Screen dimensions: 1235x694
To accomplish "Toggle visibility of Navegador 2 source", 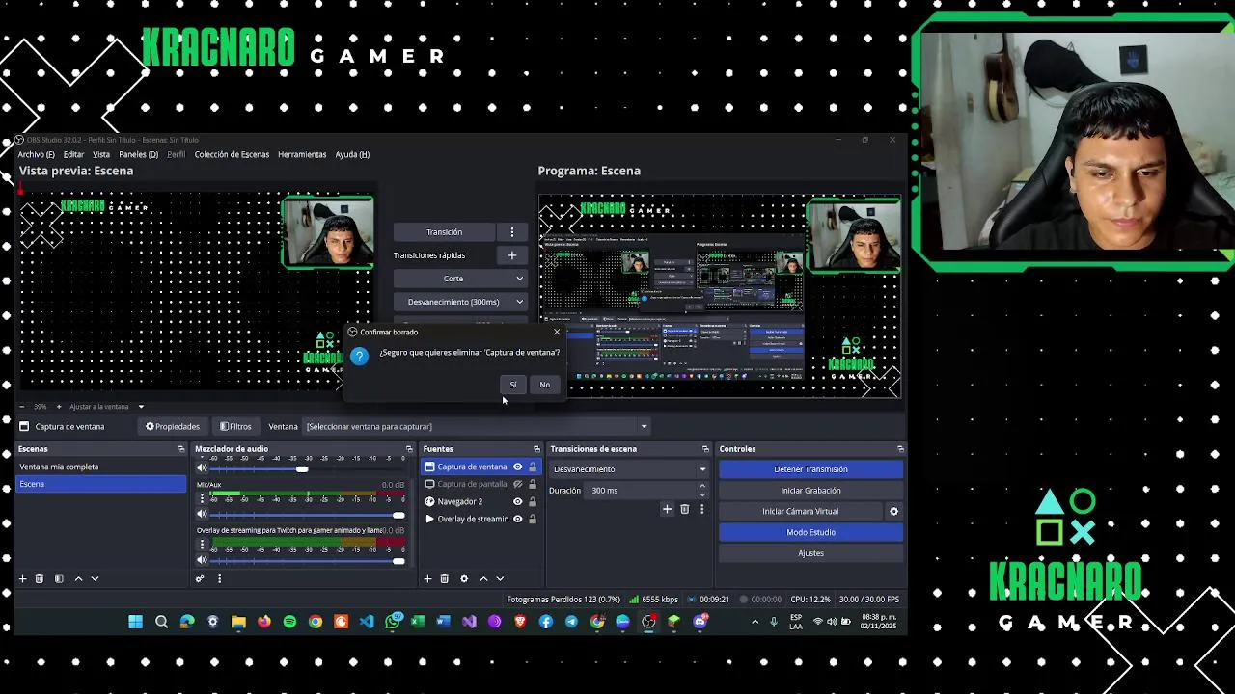I will pyautogui.click(x=517, y=501).
